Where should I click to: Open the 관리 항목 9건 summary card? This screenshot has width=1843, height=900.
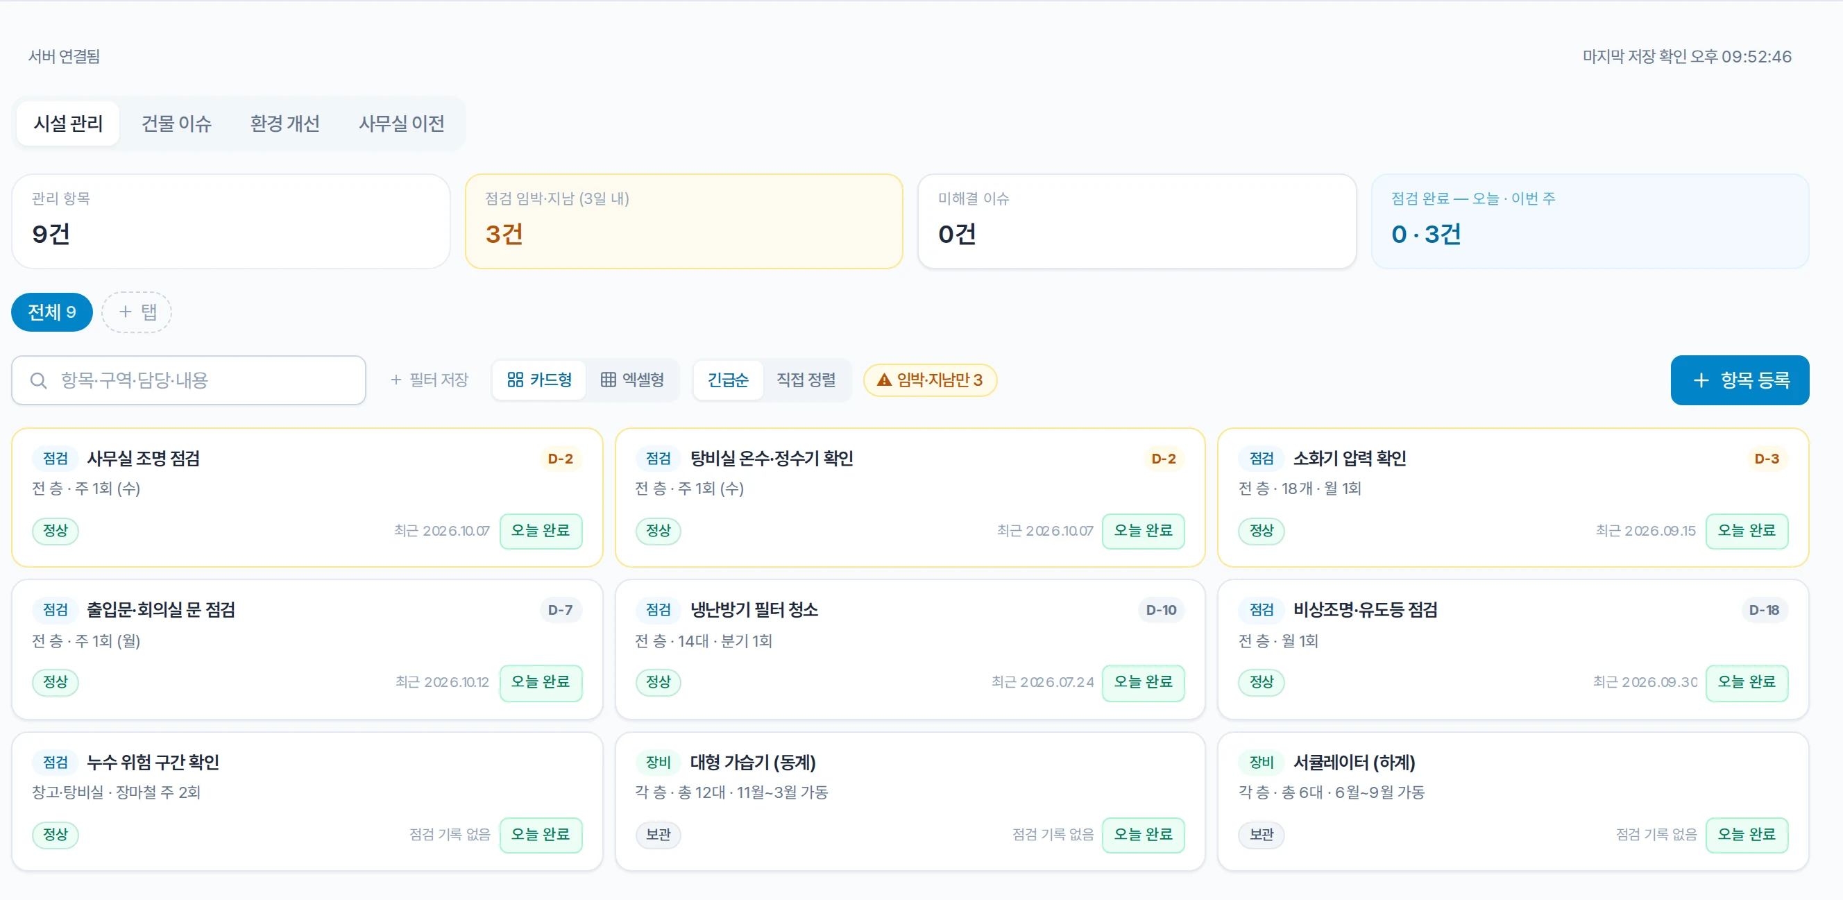(x=231, y=221)
